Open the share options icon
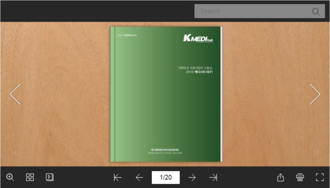The image size is (330, 188). point(280,177)
